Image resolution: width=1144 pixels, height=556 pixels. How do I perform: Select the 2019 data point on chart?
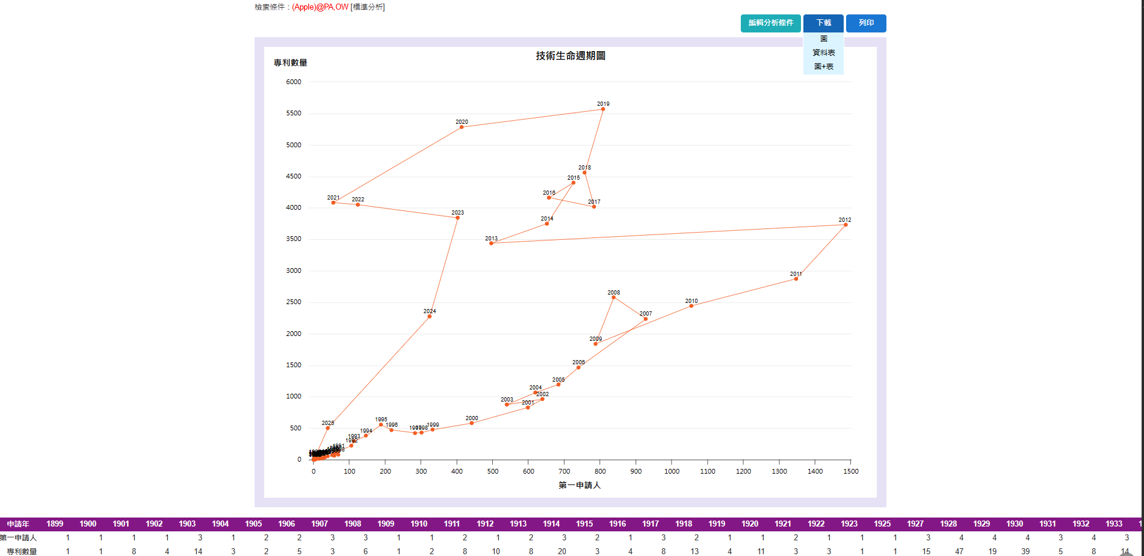click(603, 109)
